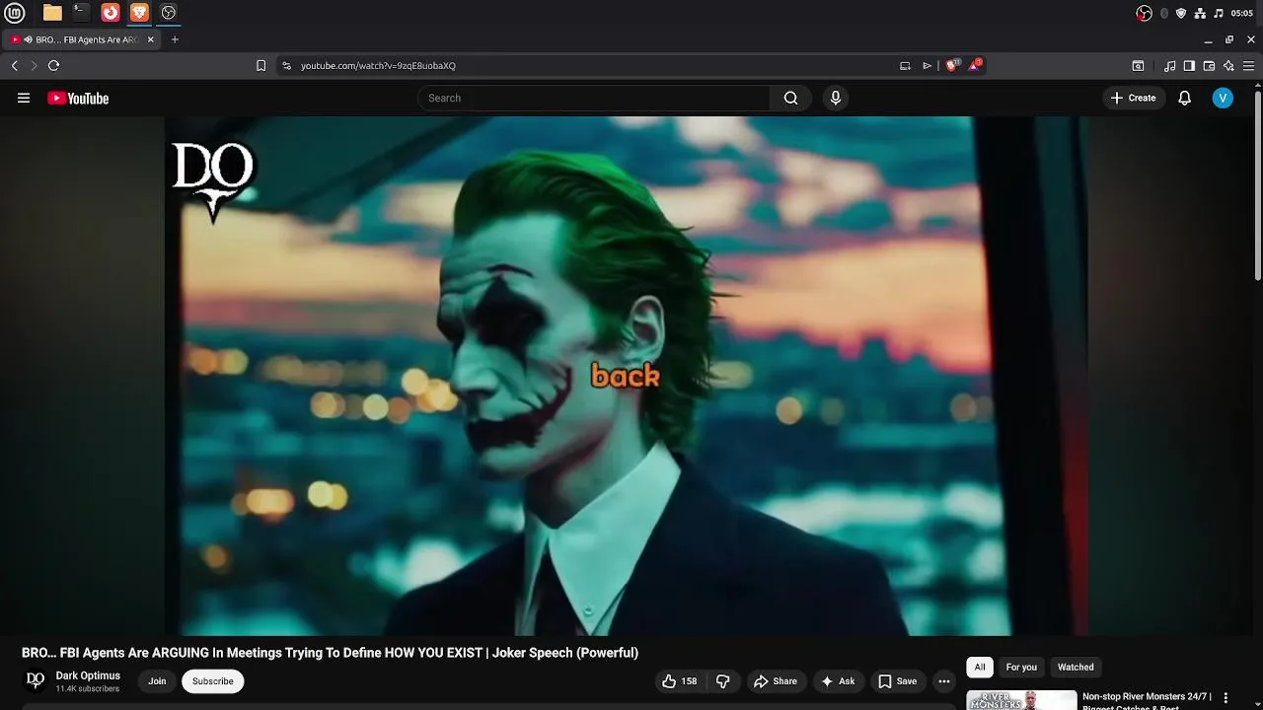
Task: Open network connections tray icon
Action: (x=1200, y=13)
